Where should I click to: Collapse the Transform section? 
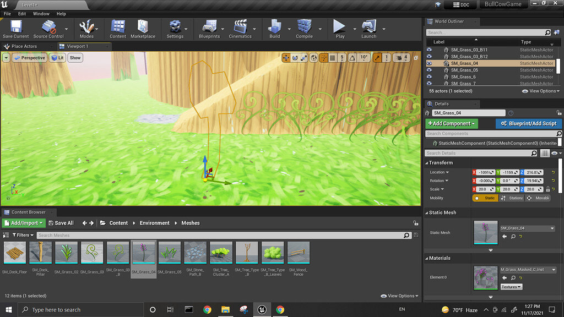[427, 163]
